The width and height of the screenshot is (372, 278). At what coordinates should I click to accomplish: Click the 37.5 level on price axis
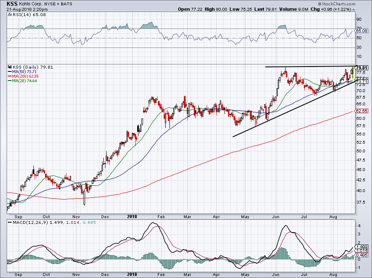pos(360,202)
